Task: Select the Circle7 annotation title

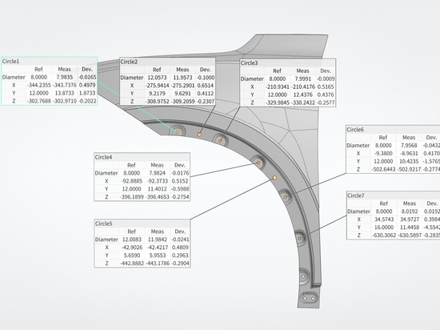Action: pyautogui.click(x=355, y=195)
